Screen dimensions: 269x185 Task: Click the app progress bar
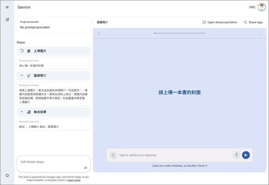[x=180, y=33]
